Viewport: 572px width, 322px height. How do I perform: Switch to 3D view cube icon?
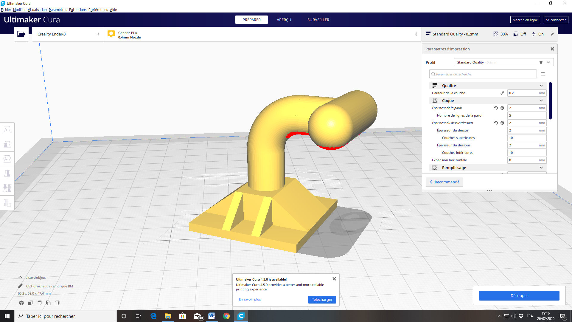point(21,303)
